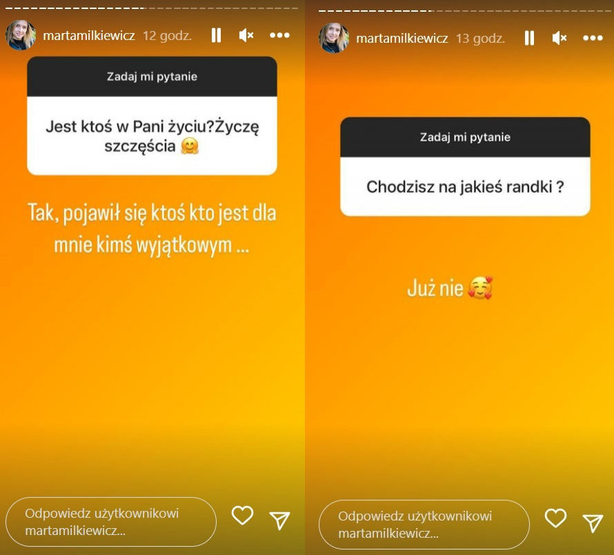Open martamilkiewicz profile picture on left story
This screenshot has width=614, height=555.
[21, 35]
